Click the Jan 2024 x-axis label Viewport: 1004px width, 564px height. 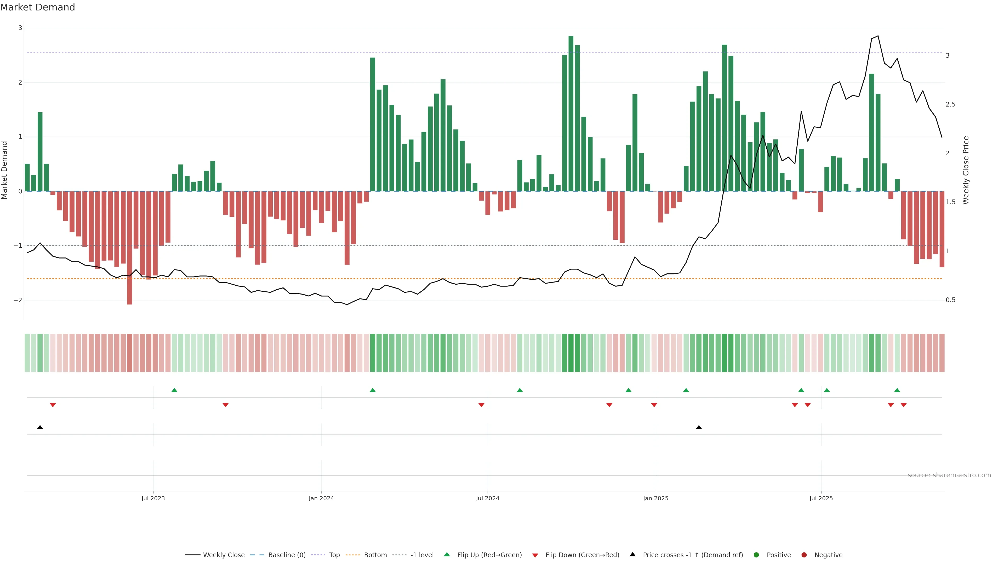click(321, 498)
